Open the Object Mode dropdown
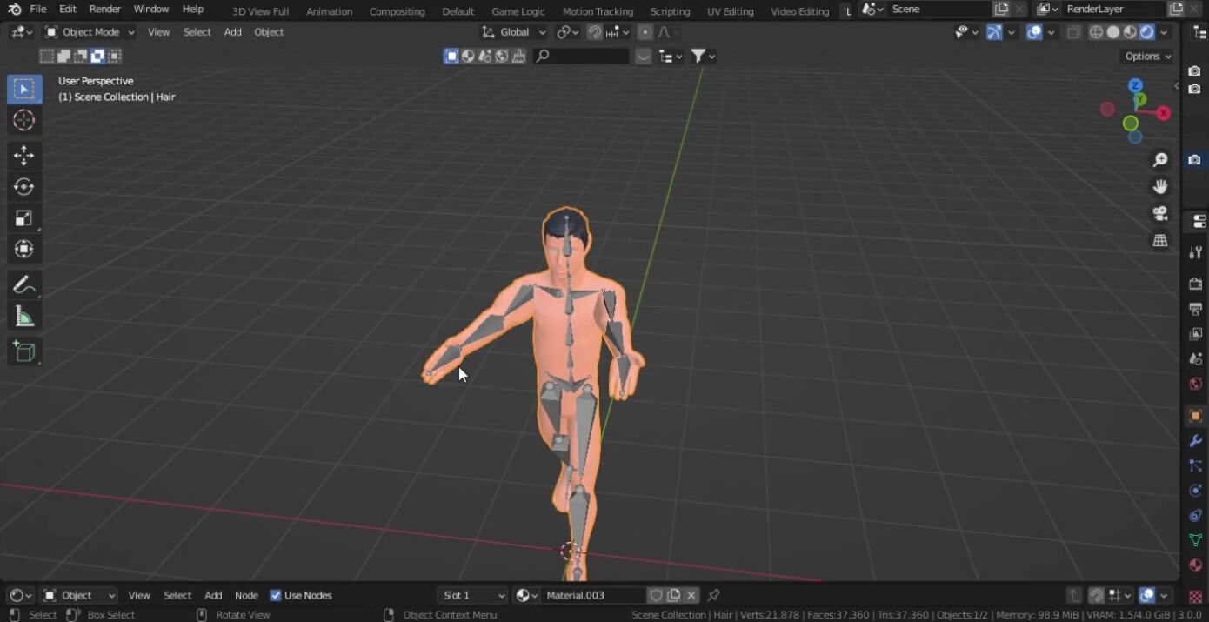Screen dimensions: 1209x622 click(90, 32)
